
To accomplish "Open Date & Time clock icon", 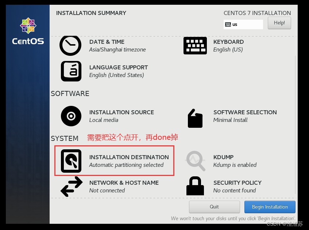I will click(x=70, y=46).
